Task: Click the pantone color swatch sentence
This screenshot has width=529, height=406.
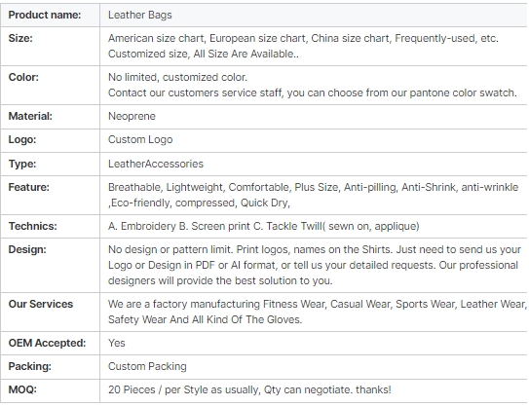Action: pos(312,92)
